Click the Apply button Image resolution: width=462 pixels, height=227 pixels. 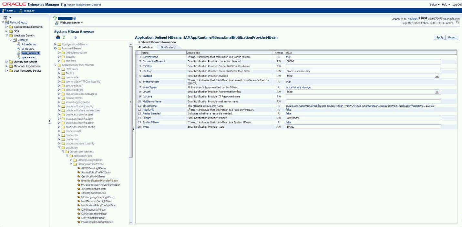[x=440, y=37]
